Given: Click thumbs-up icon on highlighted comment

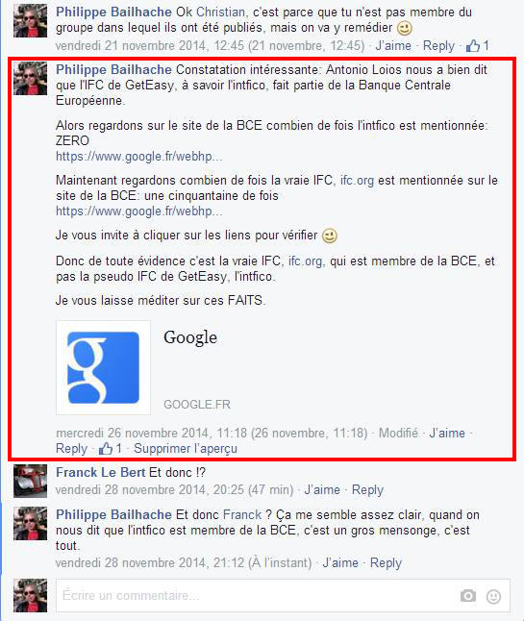Looking at the screenshot, I should pos(106,448).
